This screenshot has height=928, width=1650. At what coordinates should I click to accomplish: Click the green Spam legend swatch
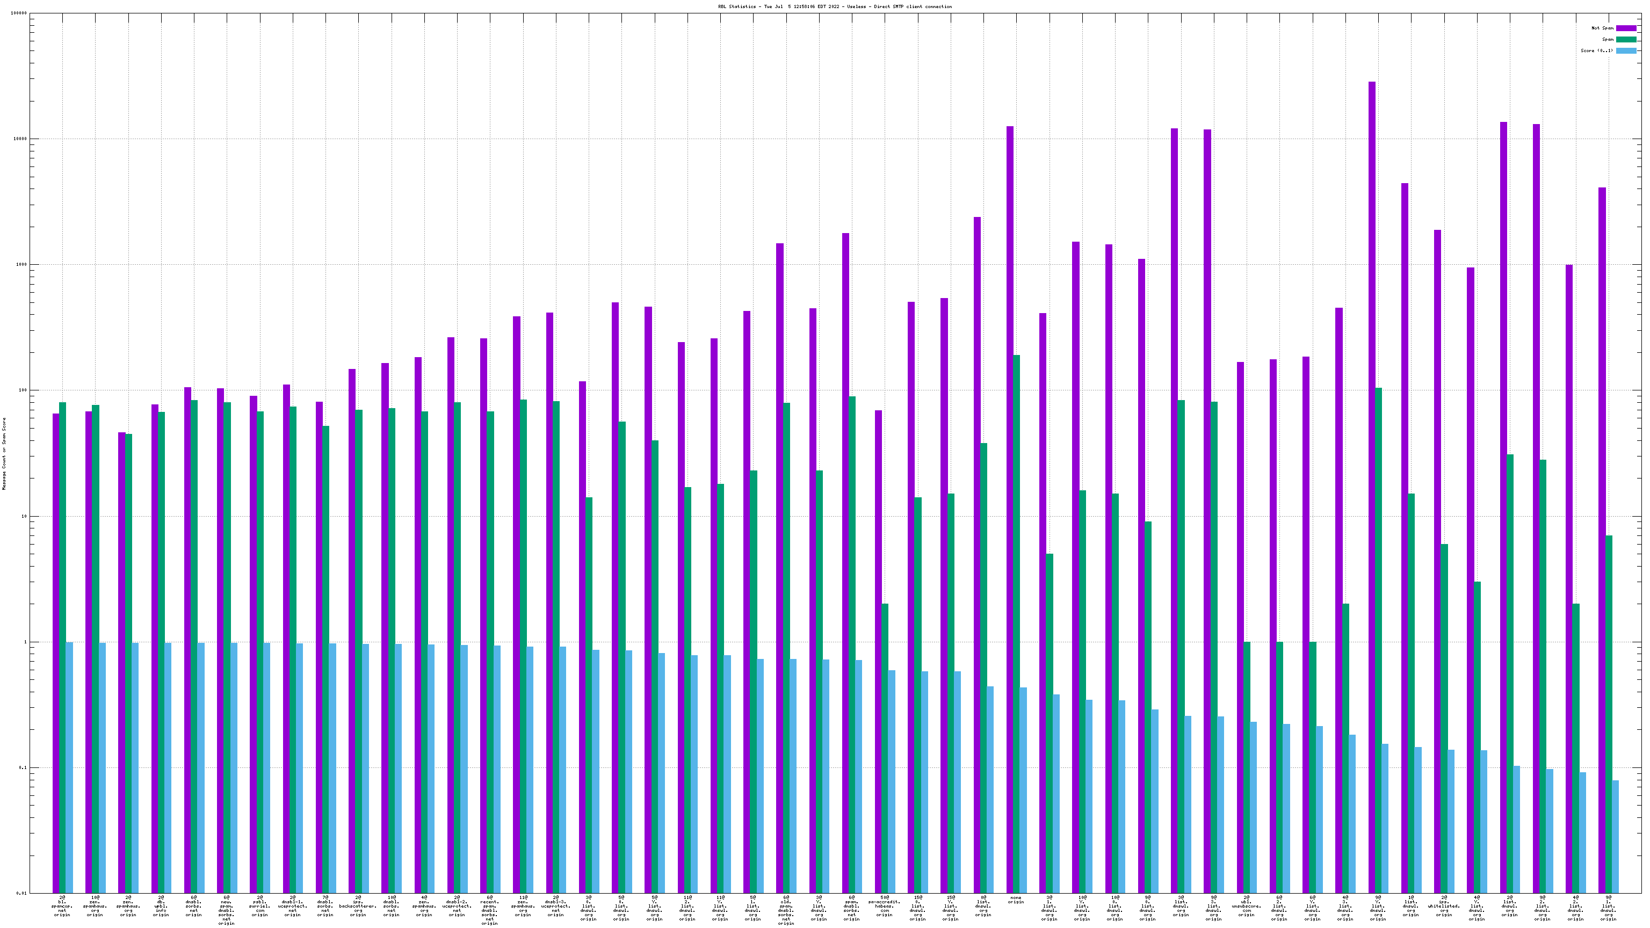[1626, 40]
